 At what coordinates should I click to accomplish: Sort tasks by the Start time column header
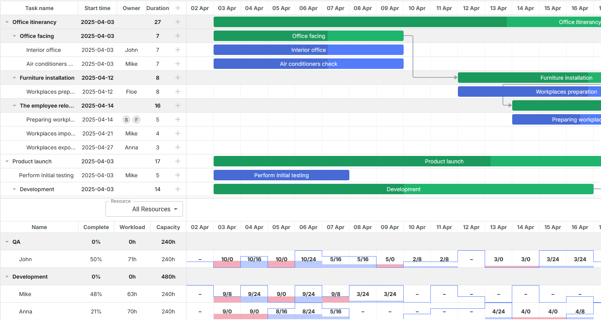(97, 8)
